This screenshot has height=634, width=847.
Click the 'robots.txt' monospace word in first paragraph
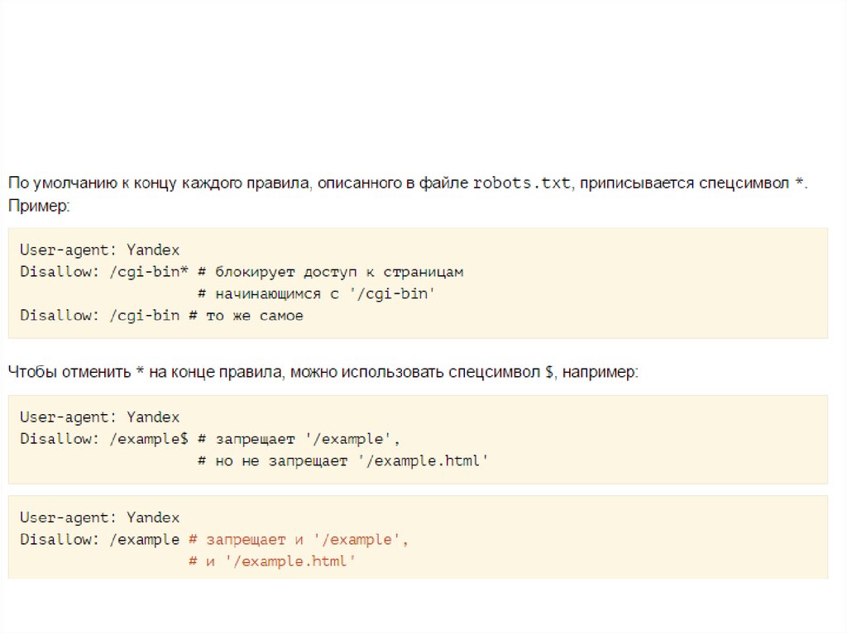tap(521, 184)
